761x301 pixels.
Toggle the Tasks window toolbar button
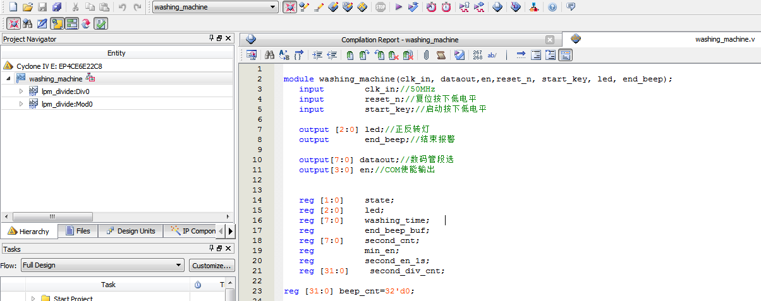click(71, 23)
